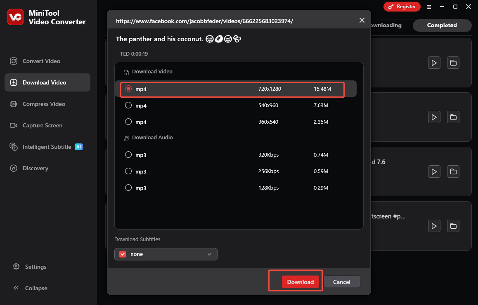The height and width of the screenshot is (305, 478).
Task: Cancel the download dialog
Action: (x=341, y=282)
